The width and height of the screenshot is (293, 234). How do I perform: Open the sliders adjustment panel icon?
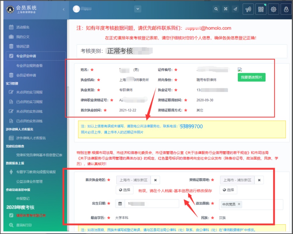(261, 9)
